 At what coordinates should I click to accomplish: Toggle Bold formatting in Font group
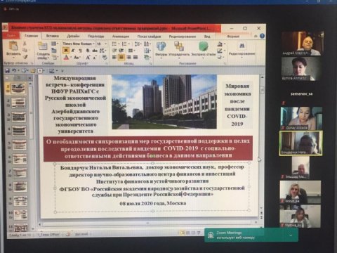(x=66, y=50)
